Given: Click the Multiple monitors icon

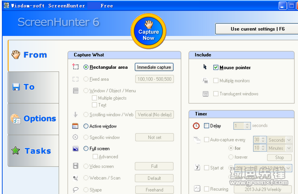Looking at the screenshot, I should tap(205, 81).
